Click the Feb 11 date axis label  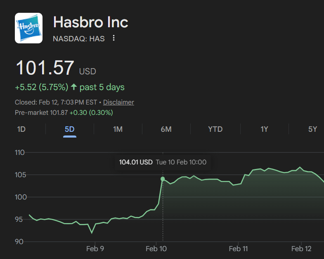238,249
